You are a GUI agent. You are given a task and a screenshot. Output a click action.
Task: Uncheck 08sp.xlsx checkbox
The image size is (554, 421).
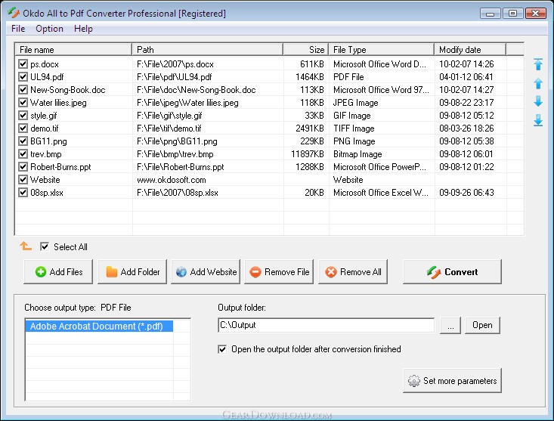[23, 193]
